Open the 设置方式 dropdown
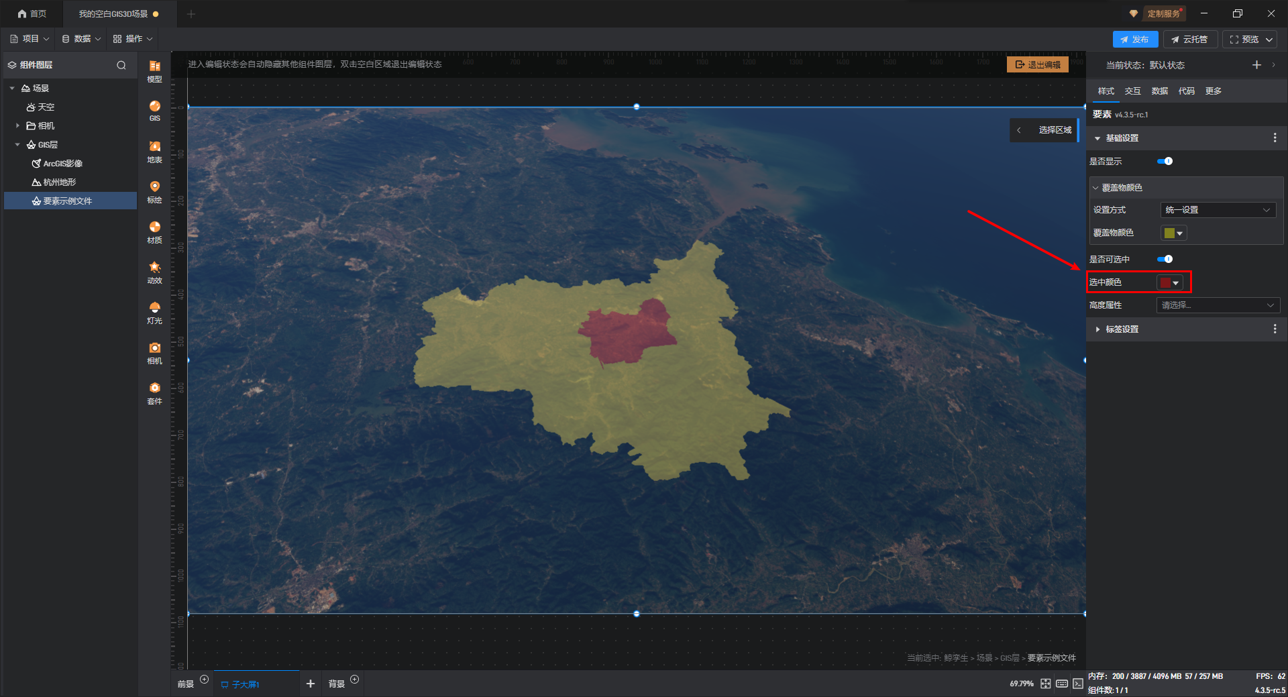This screenshot has height=697, width=1288. pyautogui.click(x=1218, y=210)
